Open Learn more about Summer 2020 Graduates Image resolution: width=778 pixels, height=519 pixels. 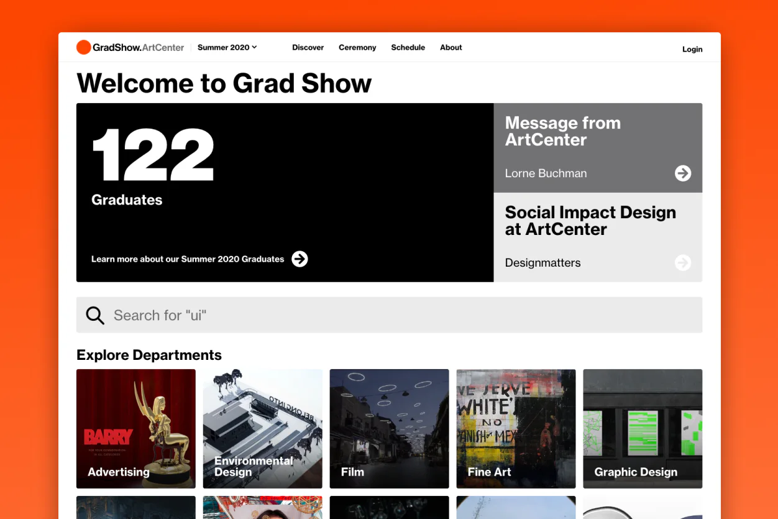pos(199,259)
